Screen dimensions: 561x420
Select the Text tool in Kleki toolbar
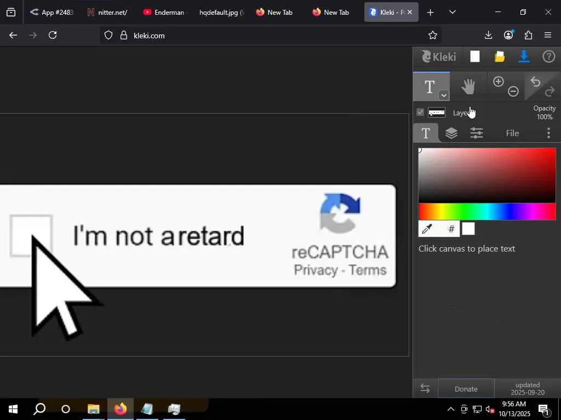click(430, 86)
